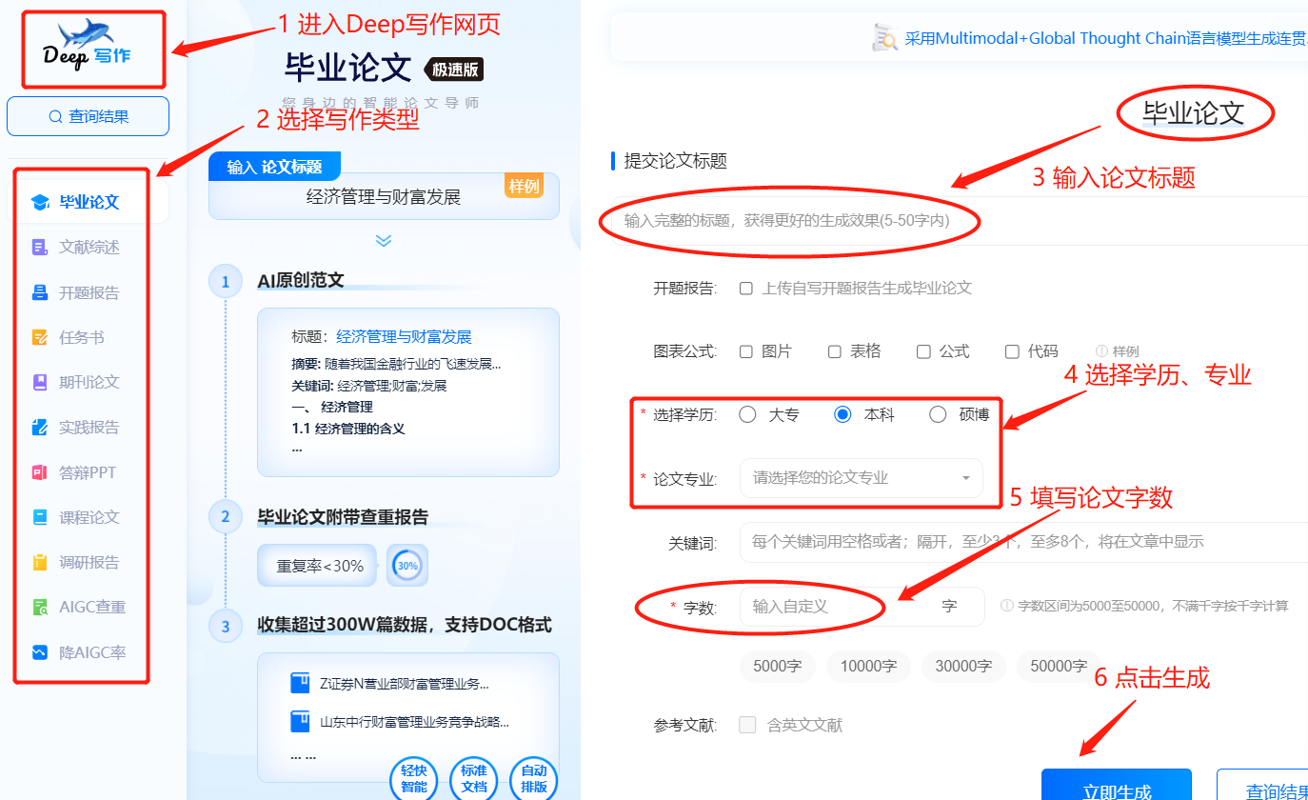Viewport: 1308px width, 800px height.
Task: Click the 开题报告 sidebar icon
Action: 40,292
